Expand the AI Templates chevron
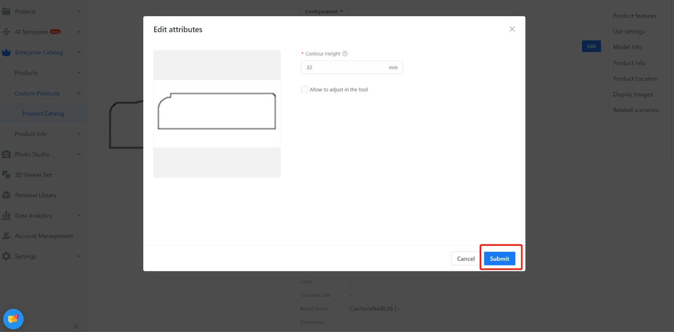The width and height of the screenshot is (674, 332). point(79,32)
